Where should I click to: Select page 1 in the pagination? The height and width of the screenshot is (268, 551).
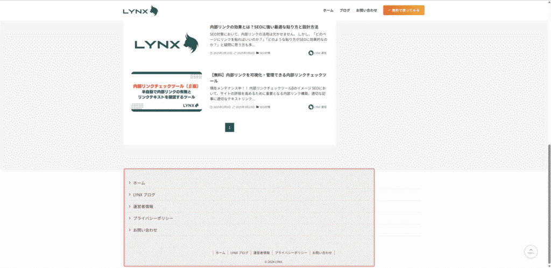(230, 128)
